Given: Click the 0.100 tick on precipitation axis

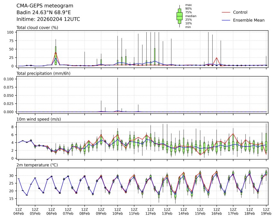Looking at the screenshot, I should [x=8, y=79].
